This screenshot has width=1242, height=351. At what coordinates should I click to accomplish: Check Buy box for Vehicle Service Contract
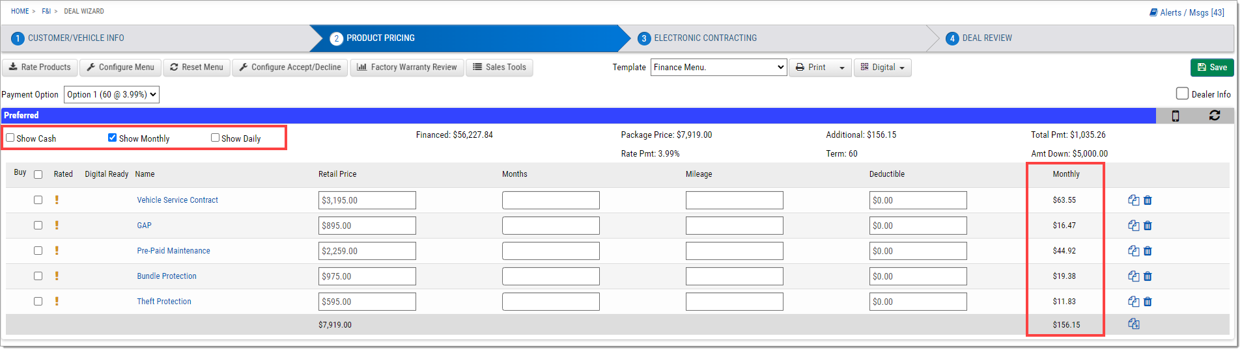[38, 200]
